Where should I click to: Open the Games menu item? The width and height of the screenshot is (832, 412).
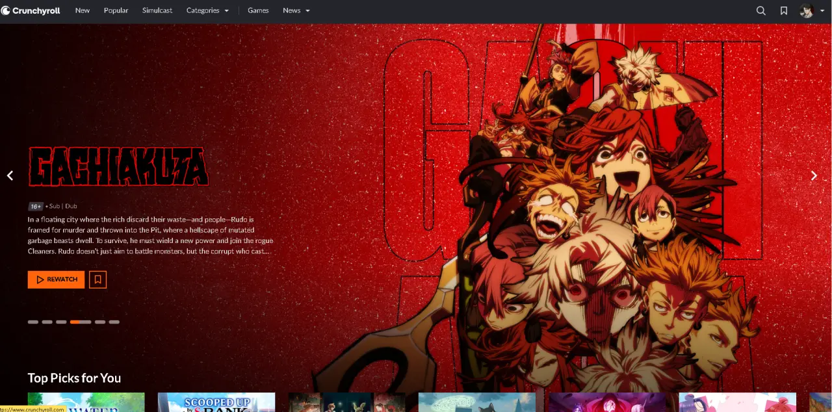pyautogui.click(x=258, y=10)
